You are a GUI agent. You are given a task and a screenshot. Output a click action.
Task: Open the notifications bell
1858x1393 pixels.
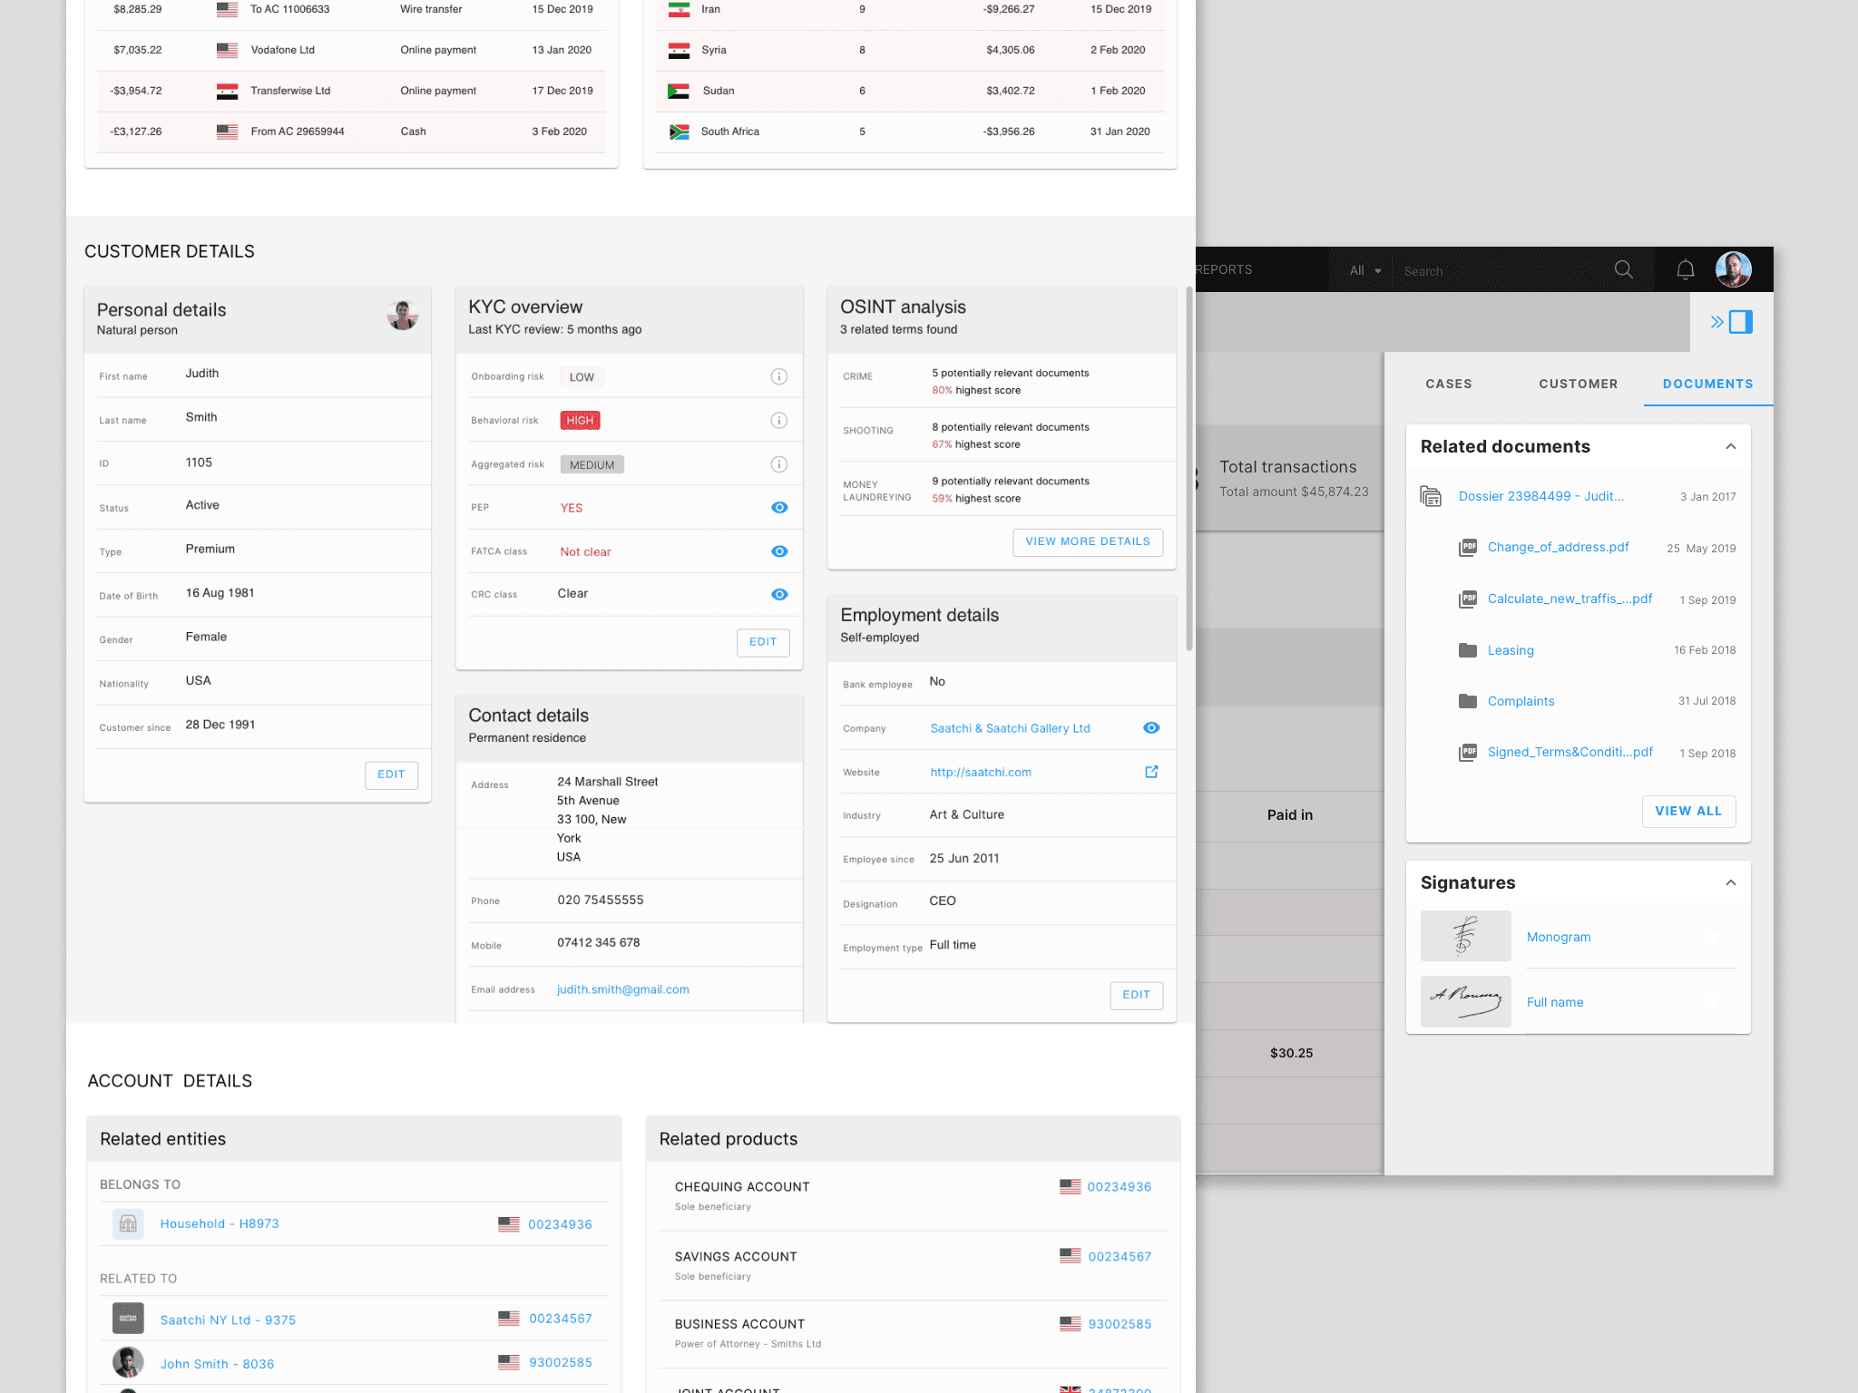tap(1685, 270)
